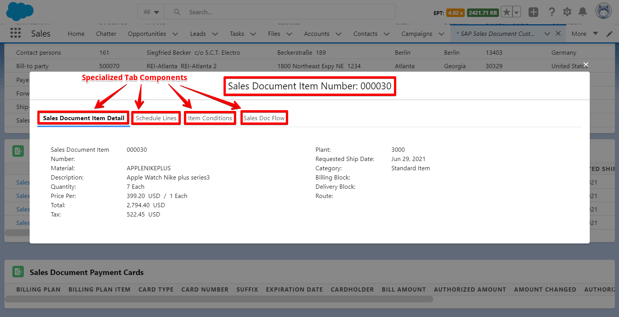This screenshot has width=619, height=317.
Task: Click the Sales Document Payment Cards icon
Action: click(18, 272)
